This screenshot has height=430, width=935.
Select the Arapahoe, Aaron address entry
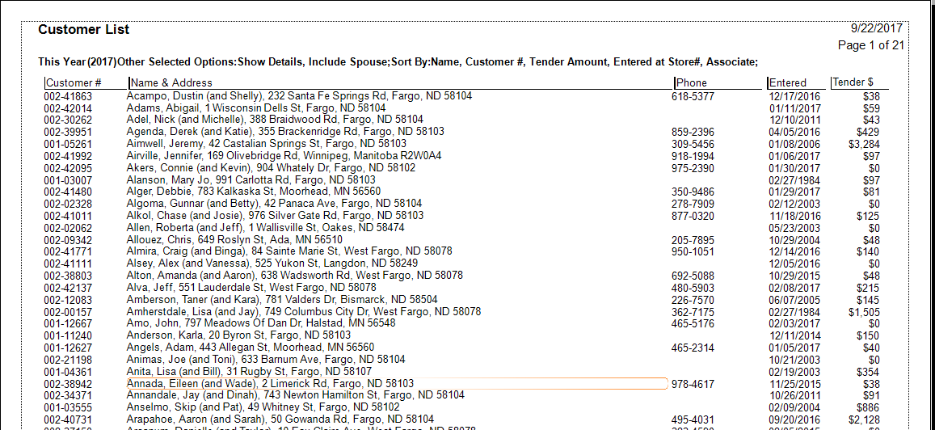click(x=280, y=419)
